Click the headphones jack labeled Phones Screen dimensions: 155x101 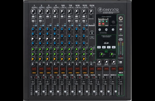click(121, 19)
